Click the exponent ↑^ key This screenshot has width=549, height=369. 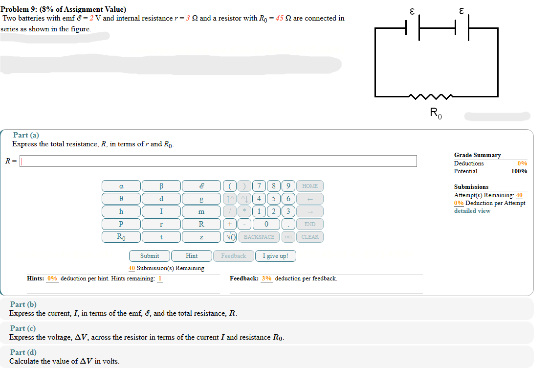(230, 199)
